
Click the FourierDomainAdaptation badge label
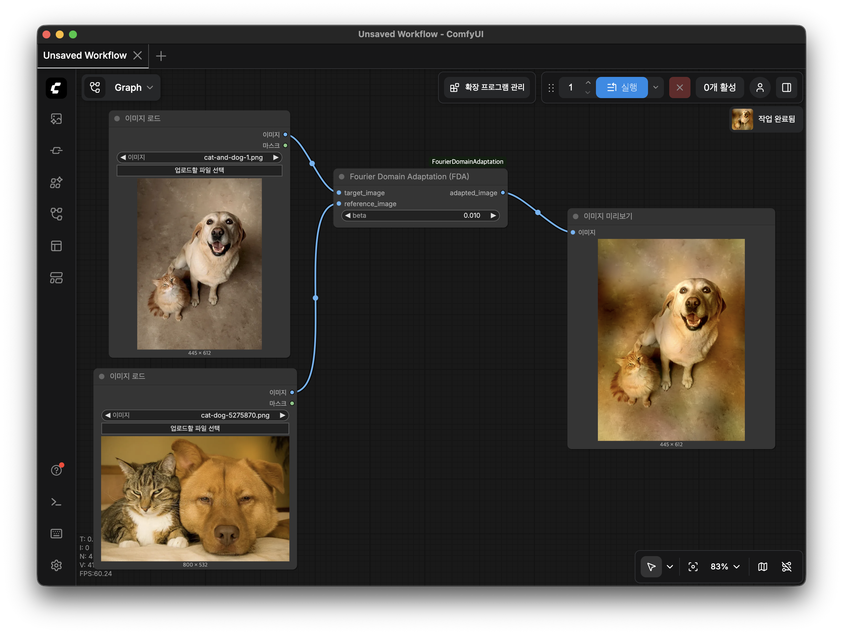467,161
